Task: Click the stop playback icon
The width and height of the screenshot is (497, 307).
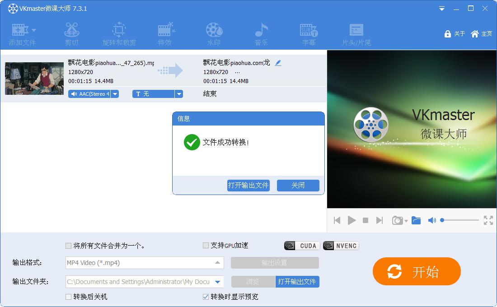Action: coord(366,220)
